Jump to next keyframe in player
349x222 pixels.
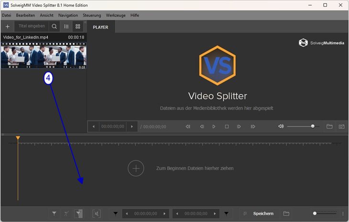253,127
